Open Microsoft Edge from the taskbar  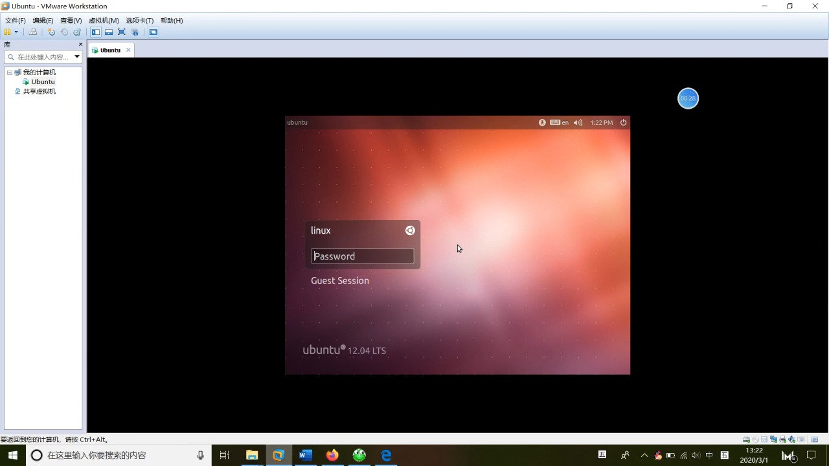click(x=386, y=455)
